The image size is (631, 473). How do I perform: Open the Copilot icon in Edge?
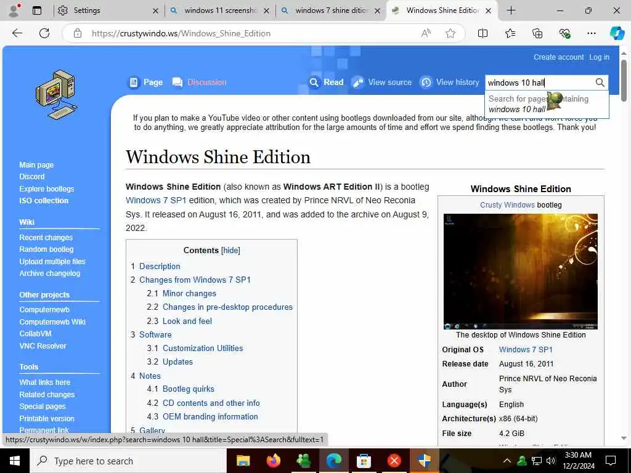(616, 33)
